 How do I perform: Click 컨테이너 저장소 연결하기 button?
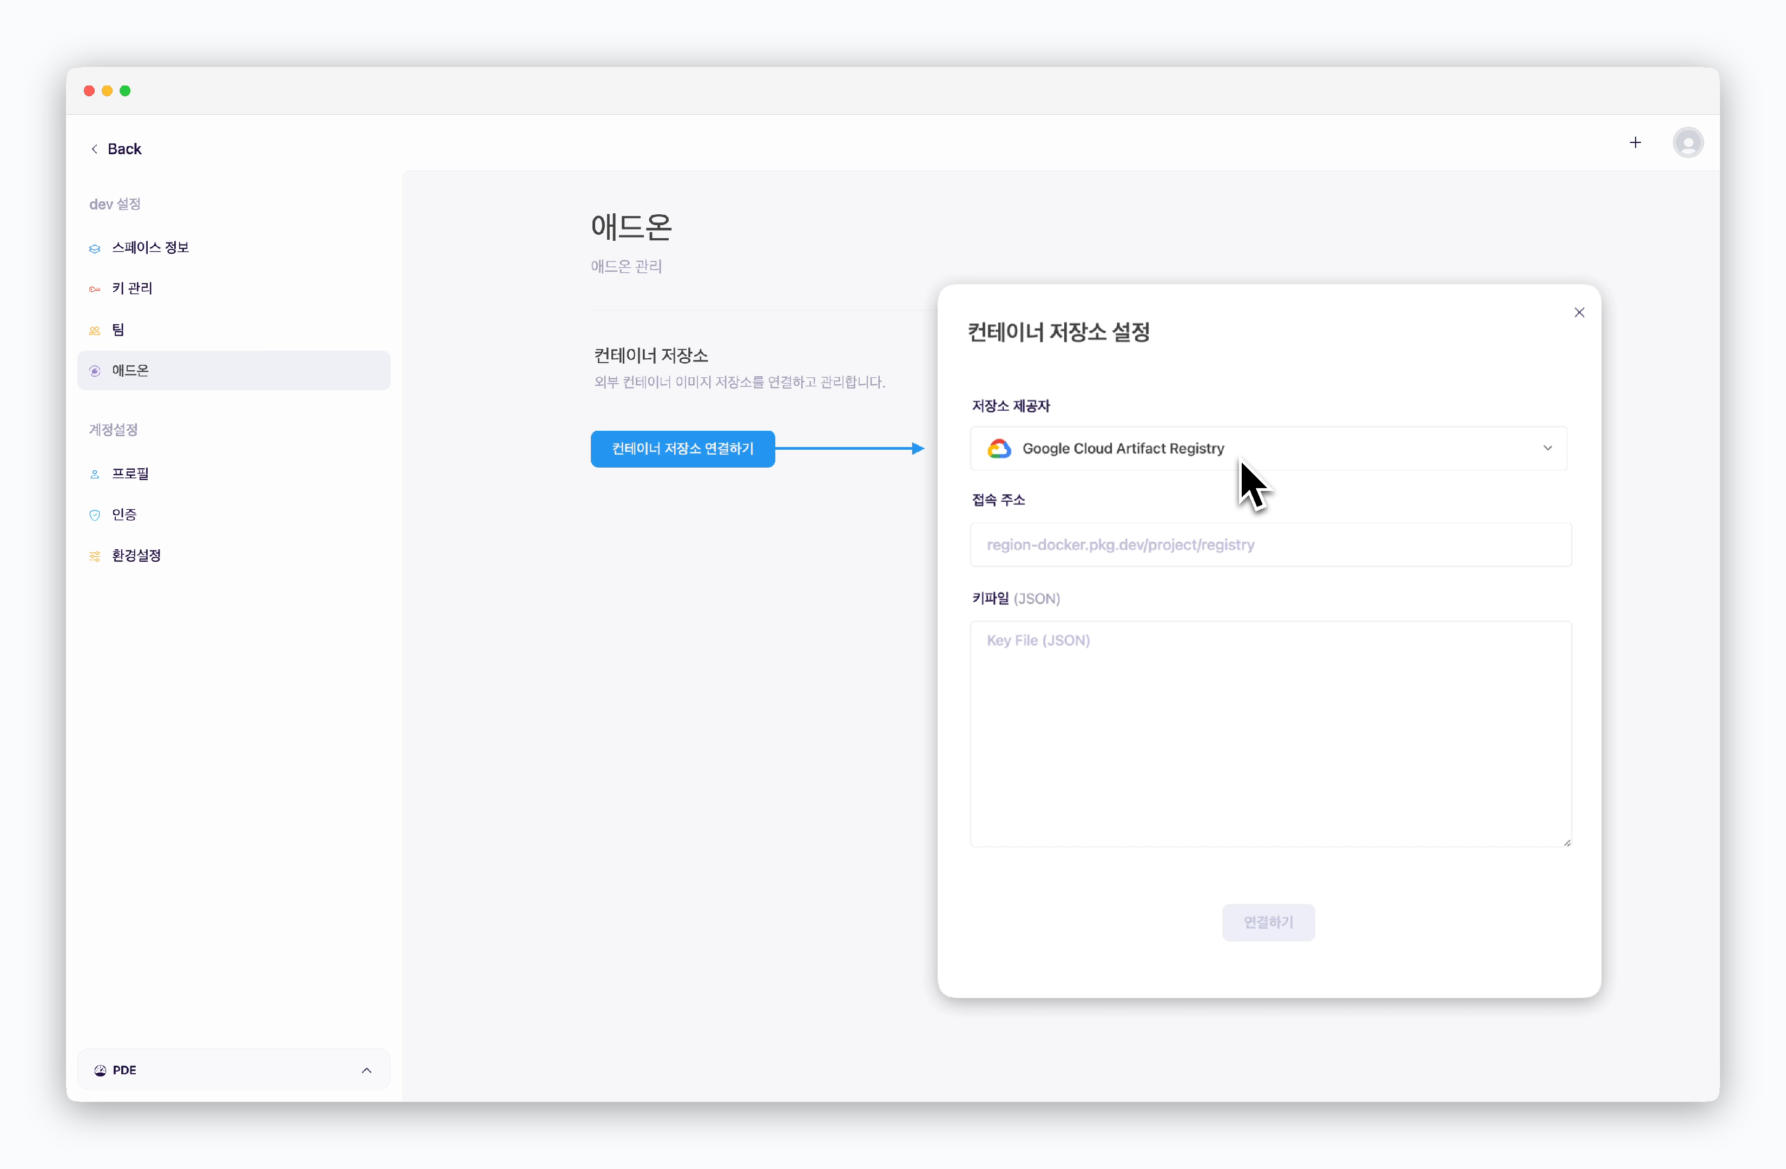click(682, 449)
